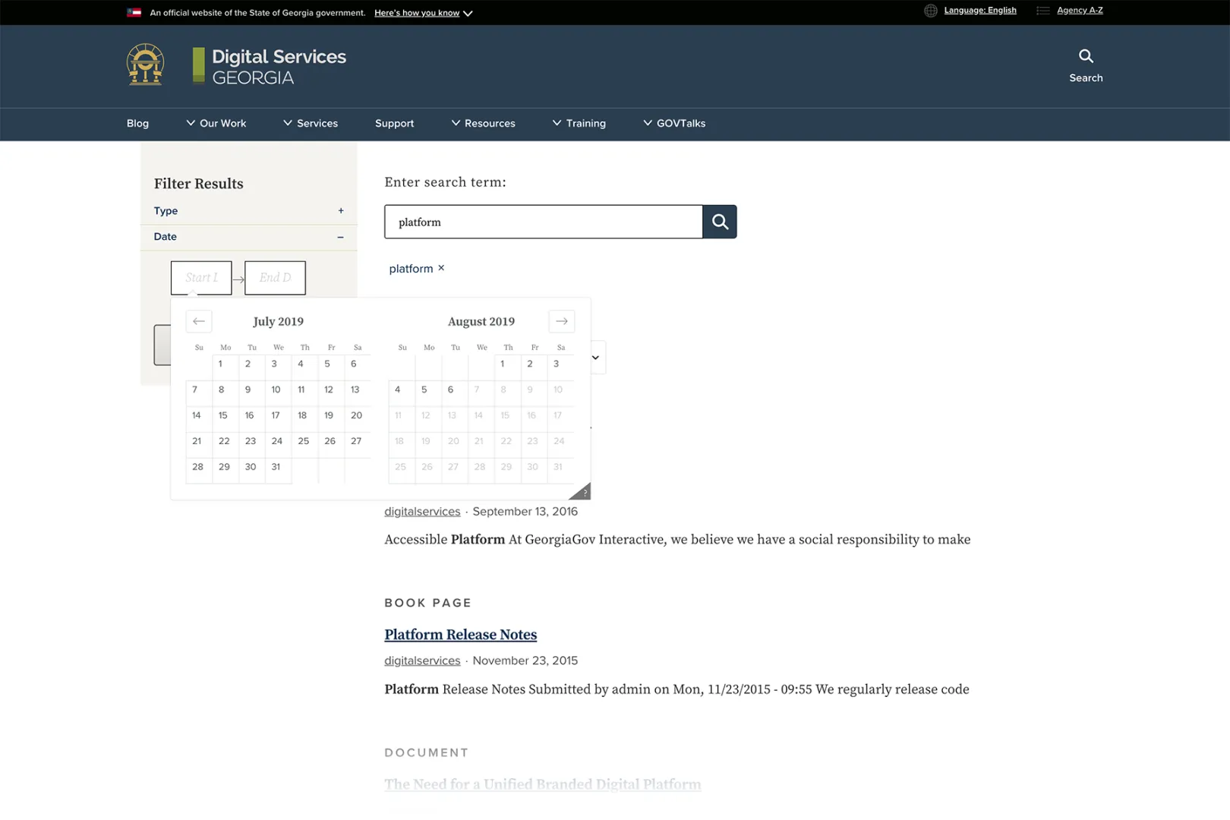Go to previous month with the left arrow
This screenshot has width=1230, height=820.
coord(199,321)
